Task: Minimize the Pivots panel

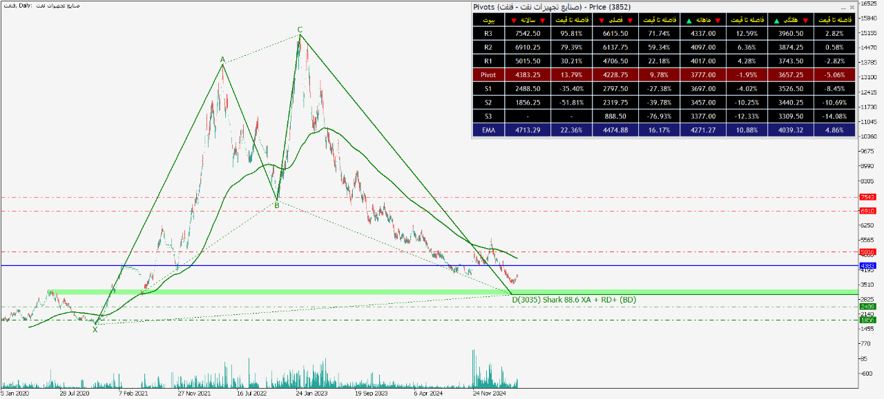Action: pyautogui.click(x=843, y=7)
